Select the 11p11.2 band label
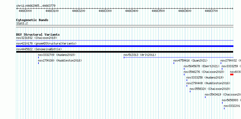 click(22, 23)
